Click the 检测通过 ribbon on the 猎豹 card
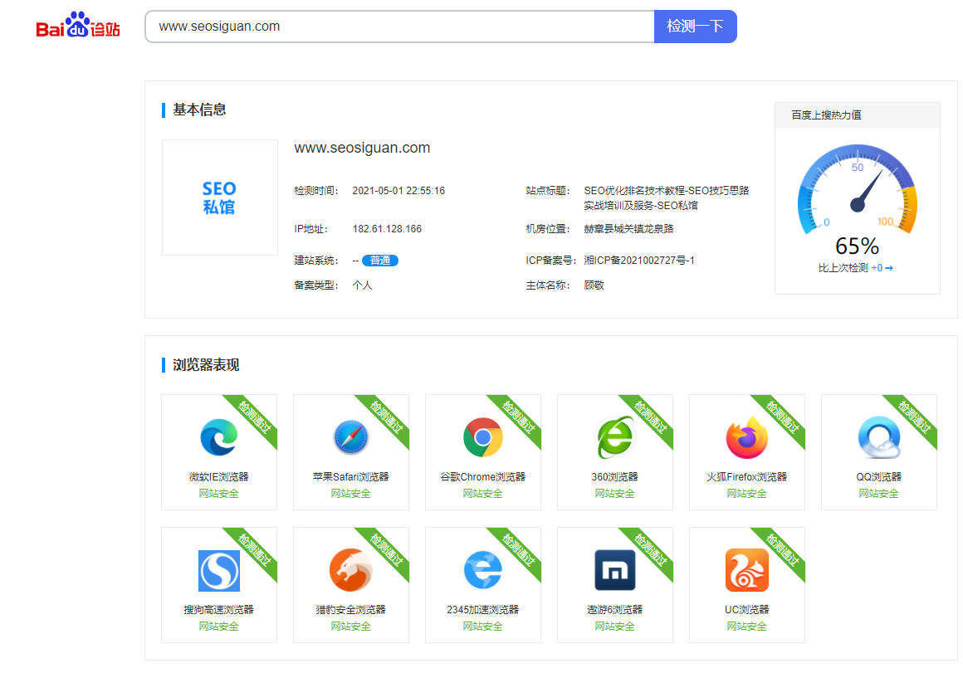The width and height of the screenshot is (963, 673). click(x=388, y=549)
